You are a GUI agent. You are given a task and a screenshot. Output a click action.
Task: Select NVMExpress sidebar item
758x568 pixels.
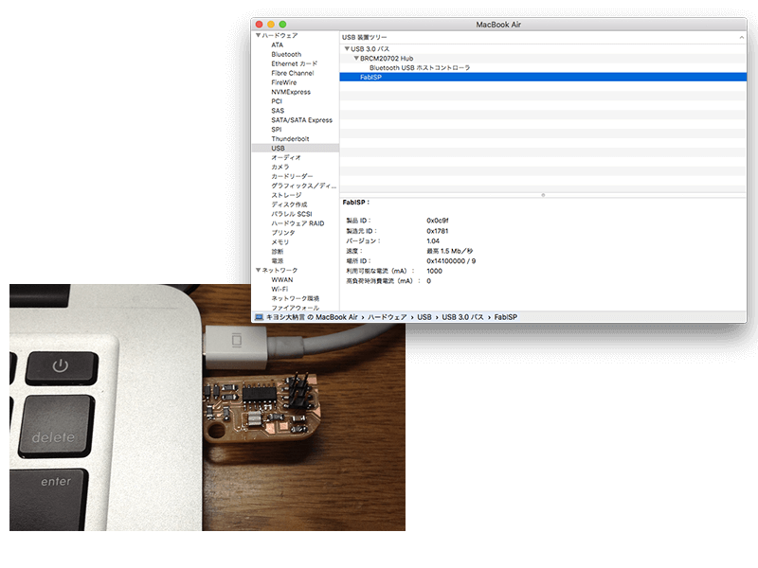[291, 92]
